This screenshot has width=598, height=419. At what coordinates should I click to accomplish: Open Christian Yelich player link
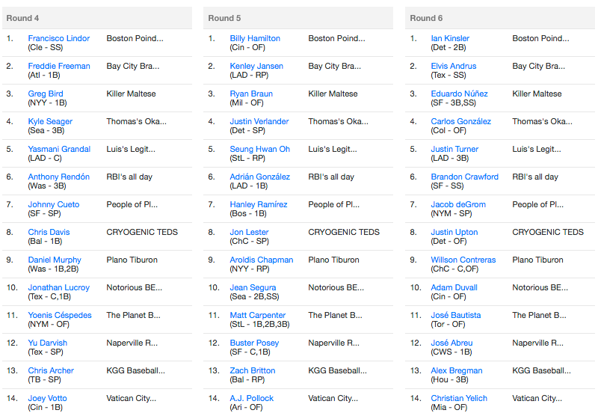pyautogui.click(x=459, y=398)
